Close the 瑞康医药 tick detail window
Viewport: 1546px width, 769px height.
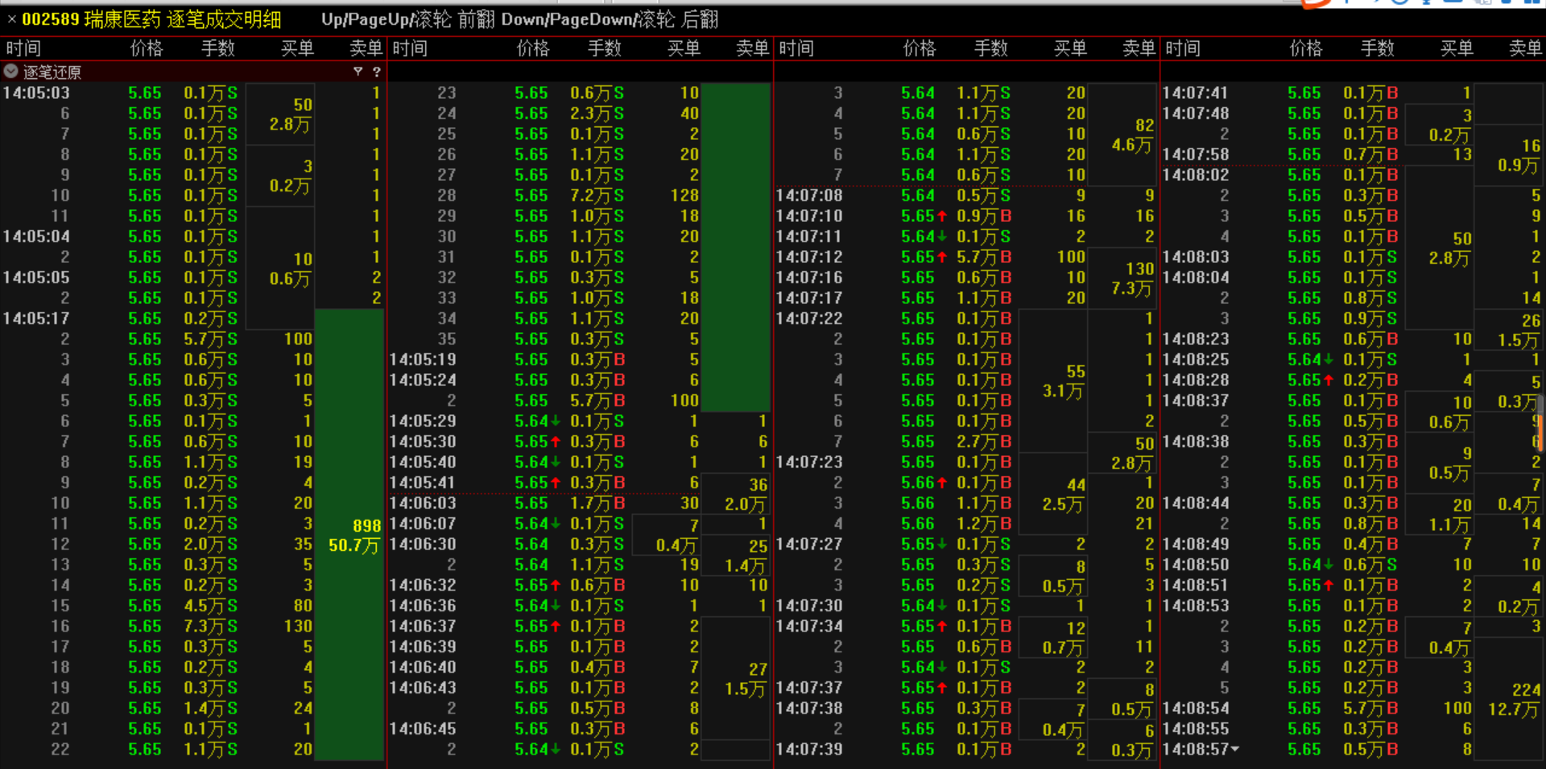click(x=11, y=19)
